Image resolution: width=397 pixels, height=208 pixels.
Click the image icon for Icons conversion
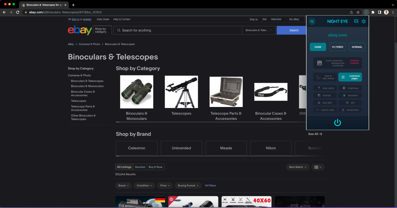coord(319,63)
